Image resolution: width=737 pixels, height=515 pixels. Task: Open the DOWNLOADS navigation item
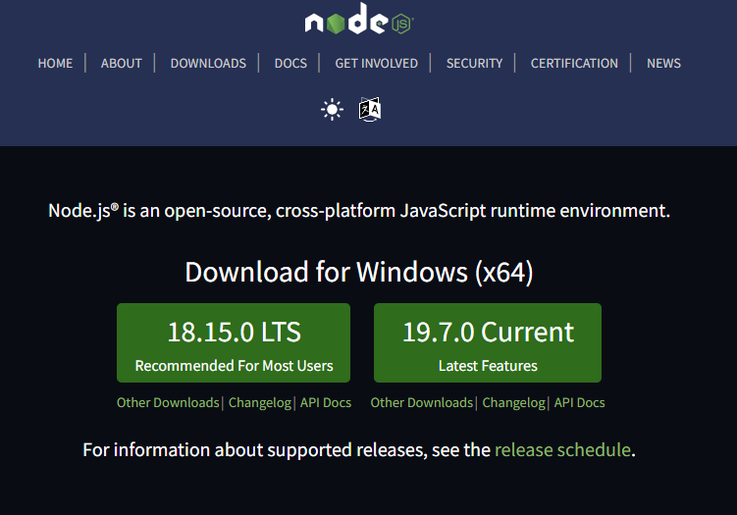click(x=208, y=63)
